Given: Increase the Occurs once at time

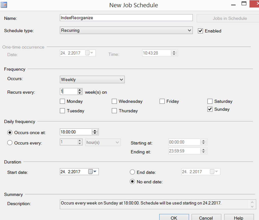Looking at the screenshot, I should [x=95, y=130].
